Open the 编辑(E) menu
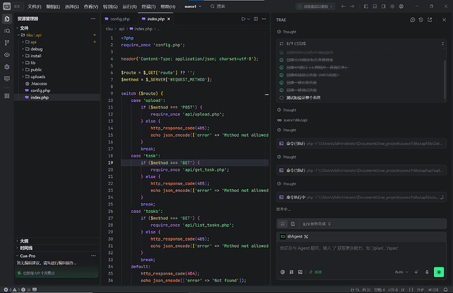This screenshot has height=293, width=453. click(53, 7)
